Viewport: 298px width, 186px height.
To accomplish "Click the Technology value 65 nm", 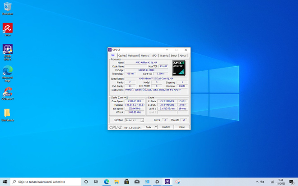I will click(130, 73).
